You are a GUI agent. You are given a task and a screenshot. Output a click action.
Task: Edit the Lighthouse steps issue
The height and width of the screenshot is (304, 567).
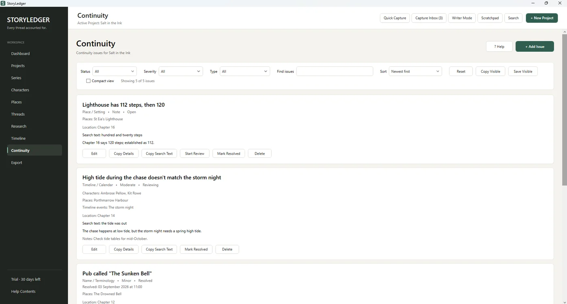[x=94, y=153]
